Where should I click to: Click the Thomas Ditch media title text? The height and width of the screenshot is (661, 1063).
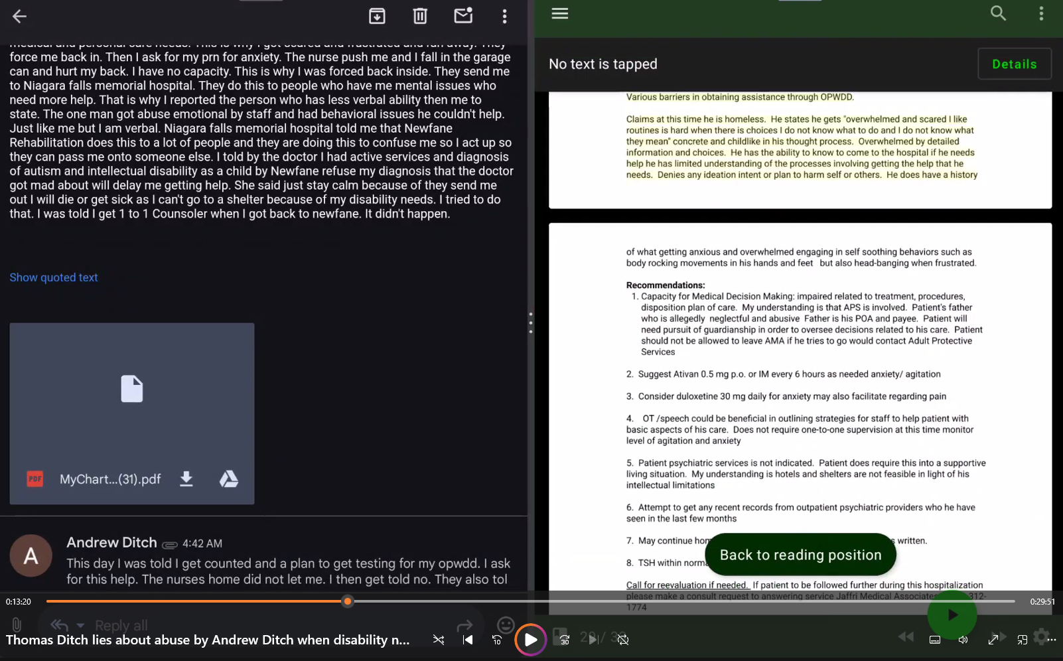208,640
